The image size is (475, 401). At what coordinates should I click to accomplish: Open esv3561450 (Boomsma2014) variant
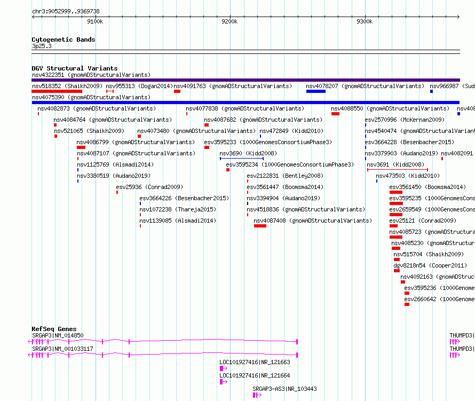click(427, 187)
